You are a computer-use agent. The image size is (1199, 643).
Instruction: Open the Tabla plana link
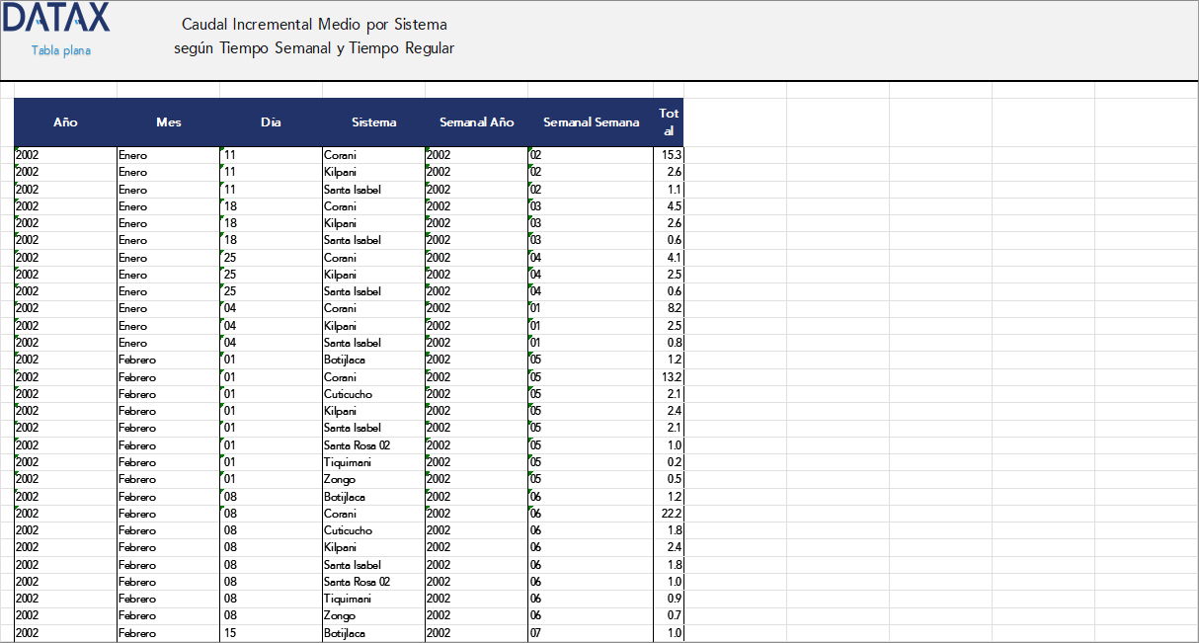61,50
